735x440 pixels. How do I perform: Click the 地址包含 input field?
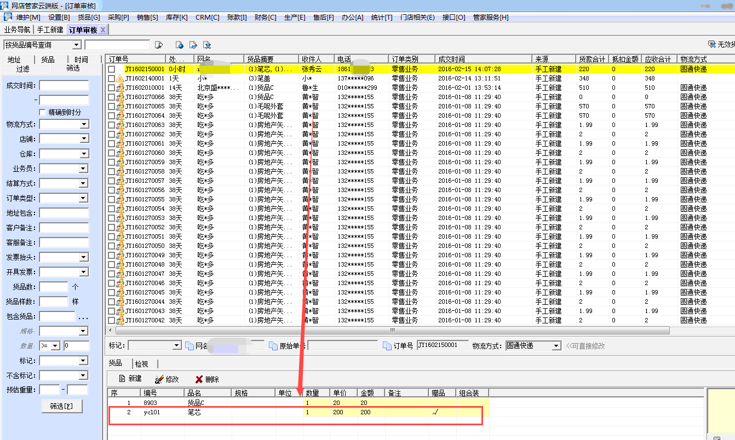[x=64, y=213]
